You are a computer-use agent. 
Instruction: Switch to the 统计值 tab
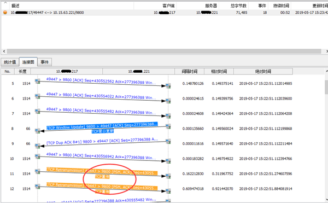coord(10,62)
